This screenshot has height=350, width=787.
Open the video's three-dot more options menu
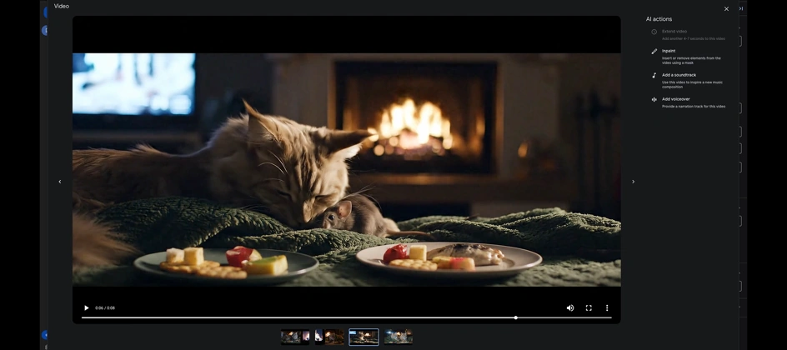coord(607,308)
